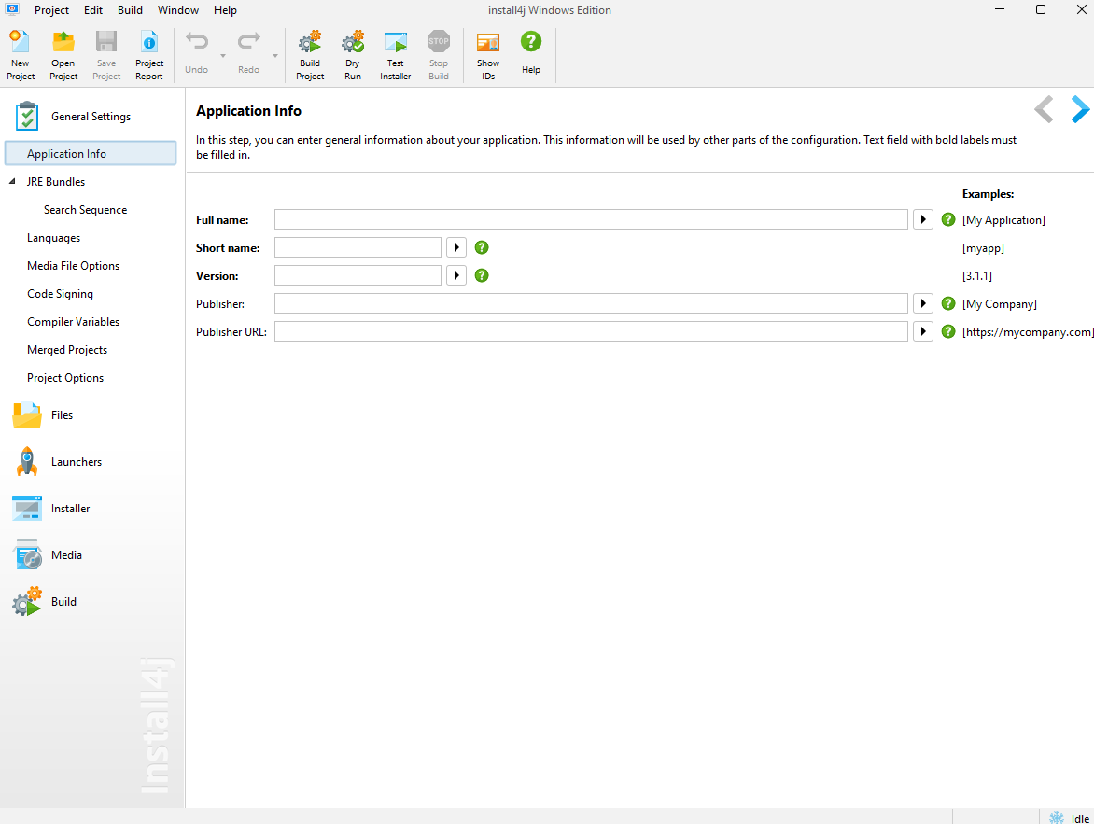The width and height of the screenshot is (1094, 824).
Task: Select JRE Bundles in the sidebar
Action: [x=56, y=181]
